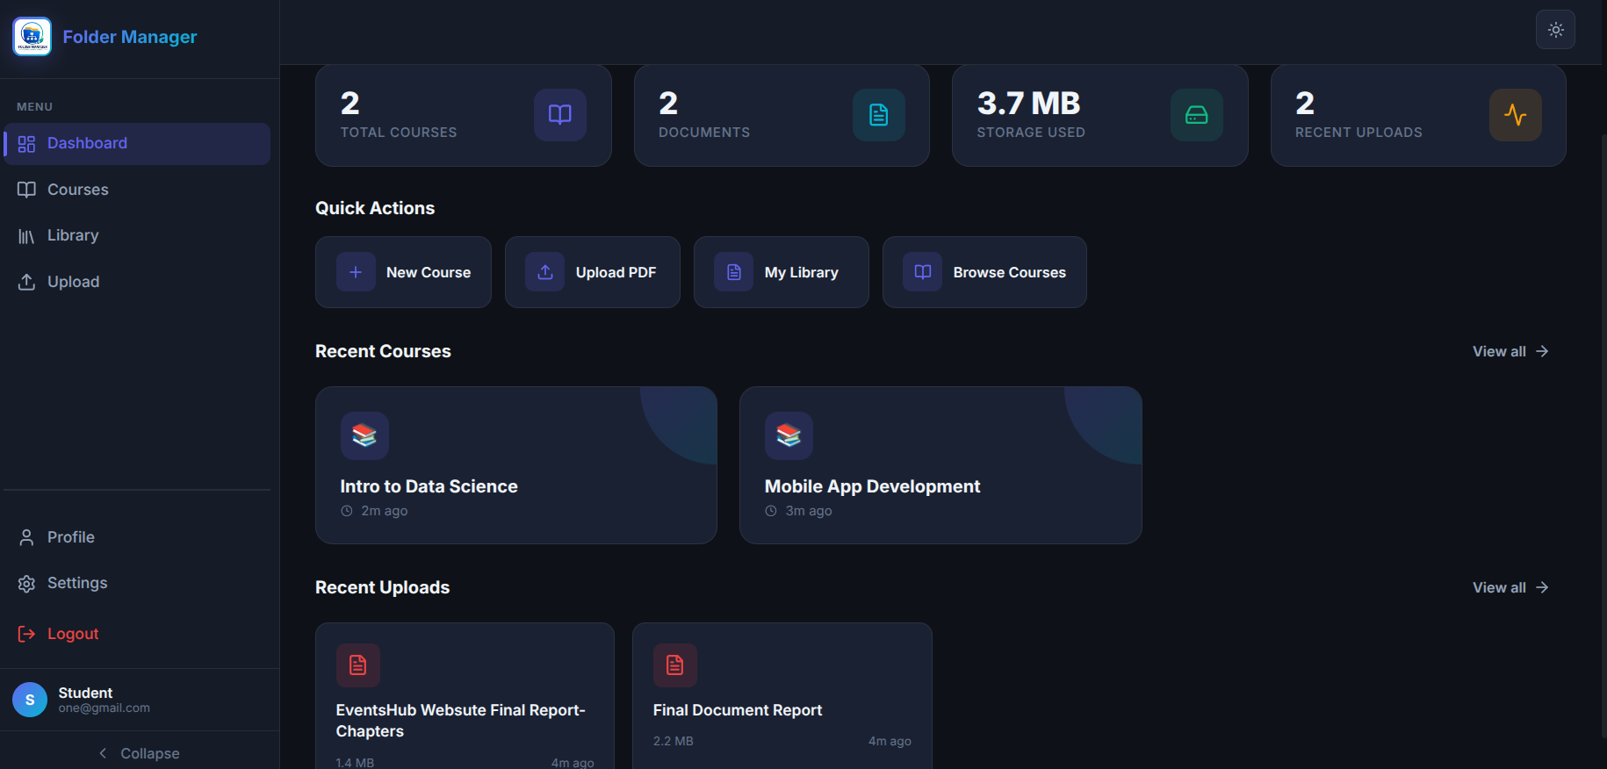Toggle the light/dark theme sun icon
1607x769 pixels.
[1555, 30]
